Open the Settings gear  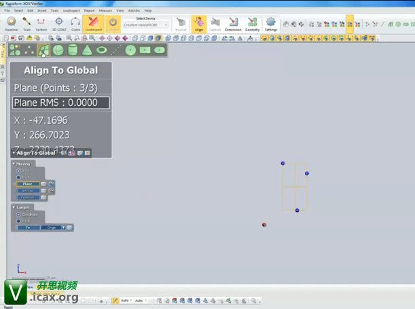tap(271, 24)
